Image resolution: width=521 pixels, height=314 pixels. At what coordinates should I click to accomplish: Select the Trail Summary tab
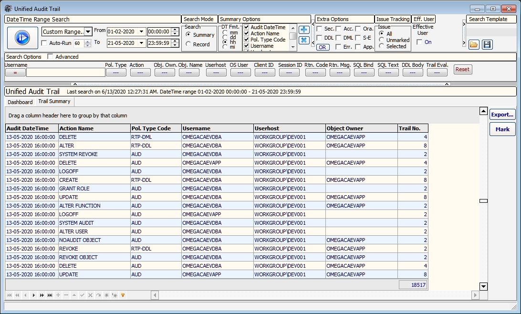(54, 102)
